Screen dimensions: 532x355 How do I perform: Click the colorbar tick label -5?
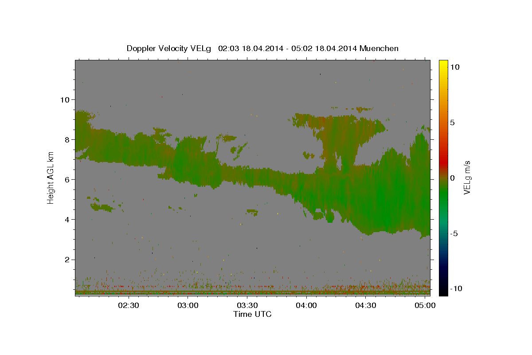[x=454, y=233]
